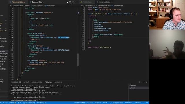Click line number 145 in the gutter

tap(12, 38)
